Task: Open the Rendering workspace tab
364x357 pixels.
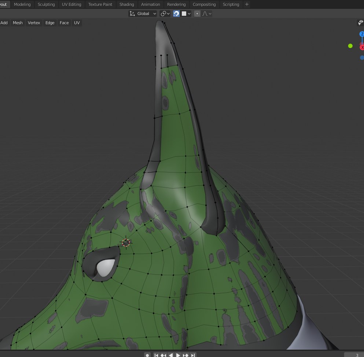Action: click(x=176, y=4)
